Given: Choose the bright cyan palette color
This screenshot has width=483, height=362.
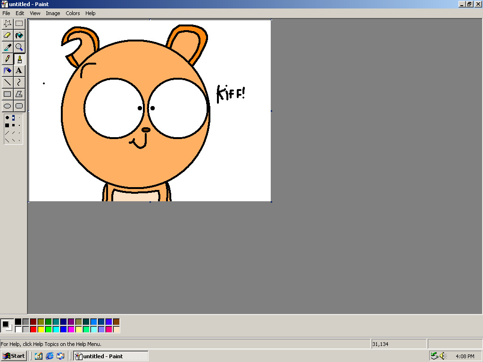Looking at the screenshot, I should [56, 329].
